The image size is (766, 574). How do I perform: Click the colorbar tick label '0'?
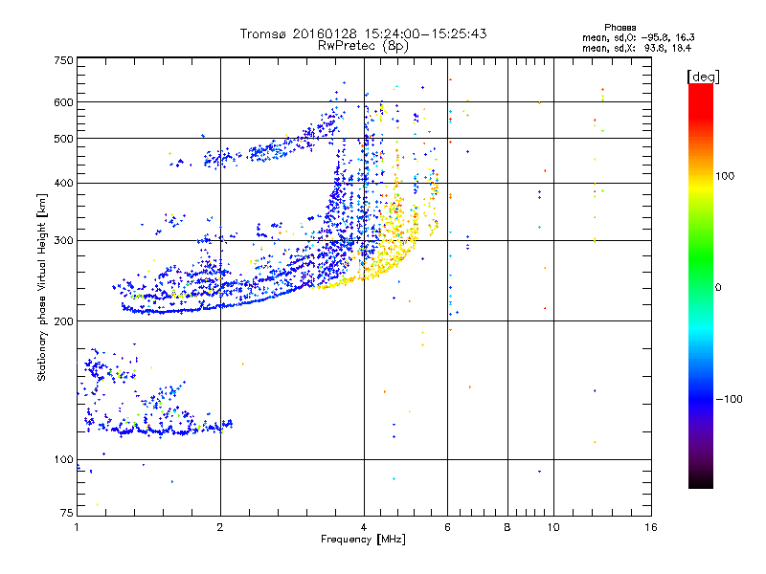[x=717, y=288]
